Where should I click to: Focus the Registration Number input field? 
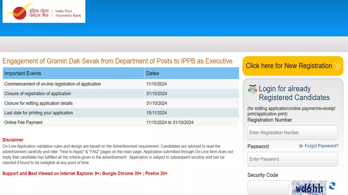(x=293, y=133)
